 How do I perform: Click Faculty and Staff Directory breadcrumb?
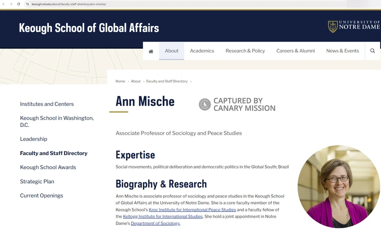(167, 81)
